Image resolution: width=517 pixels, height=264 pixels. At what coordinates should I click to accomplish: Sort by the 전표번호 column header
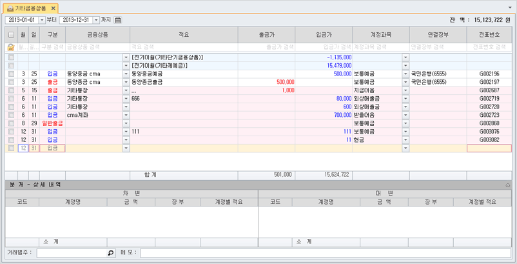coord(489,35)
